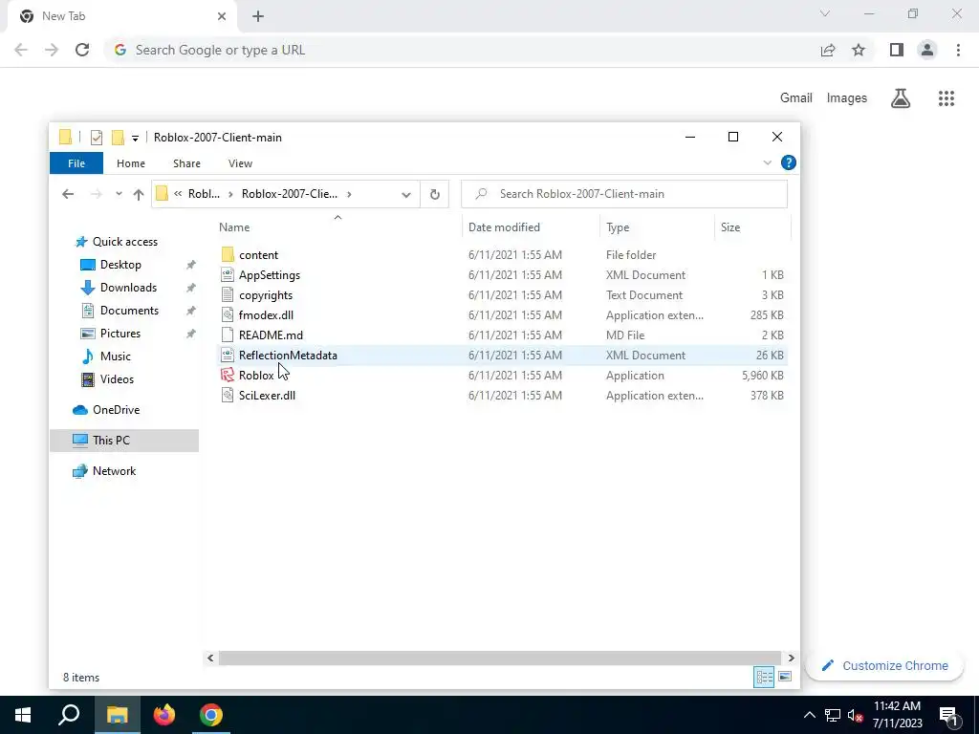Open address bar history dropdown
The height and width of the screenshot is (734, 979).
tap(405, 194)
